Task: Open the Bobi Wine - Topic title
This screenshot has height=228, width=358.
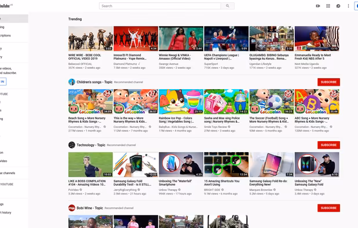Action: [90, 208]
